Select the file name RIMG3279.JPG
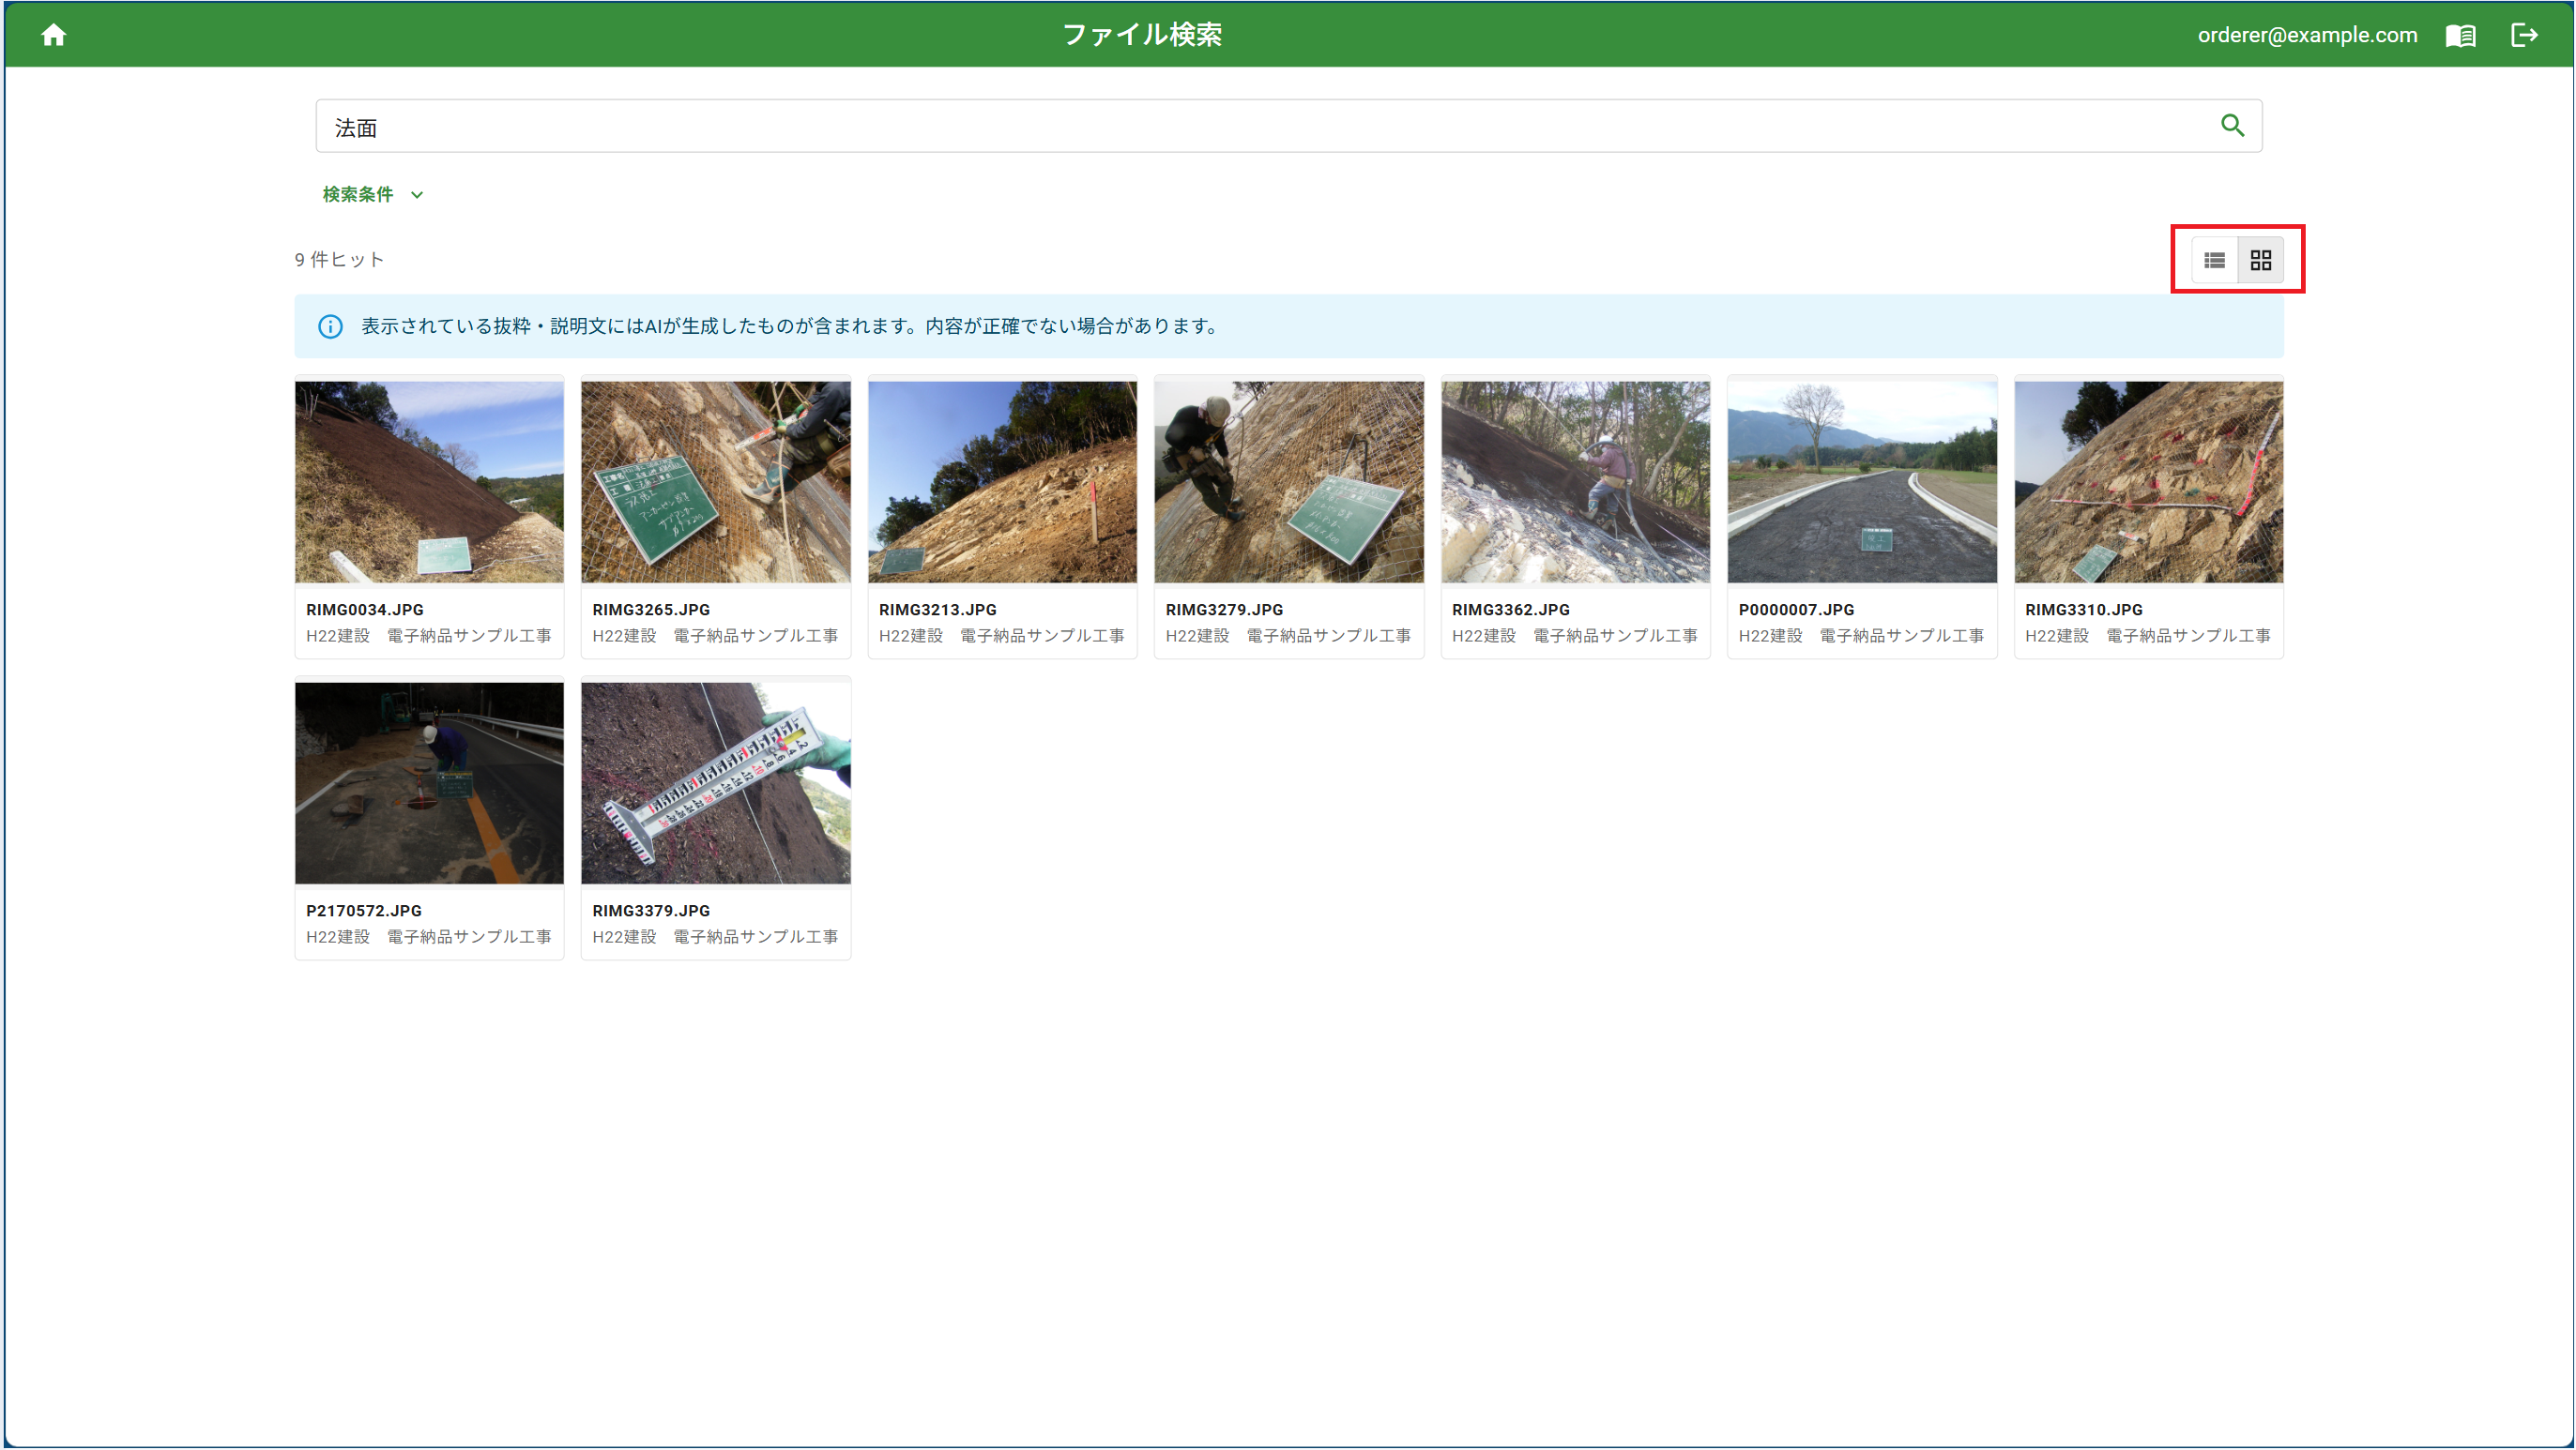Viewport: 2576px width, 1450px height. pyautogui.click(x=1224, y=610)
